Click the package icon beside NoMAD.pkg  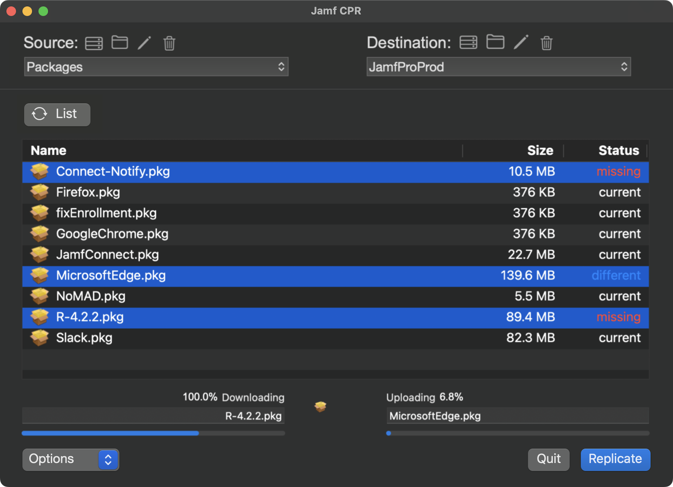click(x=40, y=297)
